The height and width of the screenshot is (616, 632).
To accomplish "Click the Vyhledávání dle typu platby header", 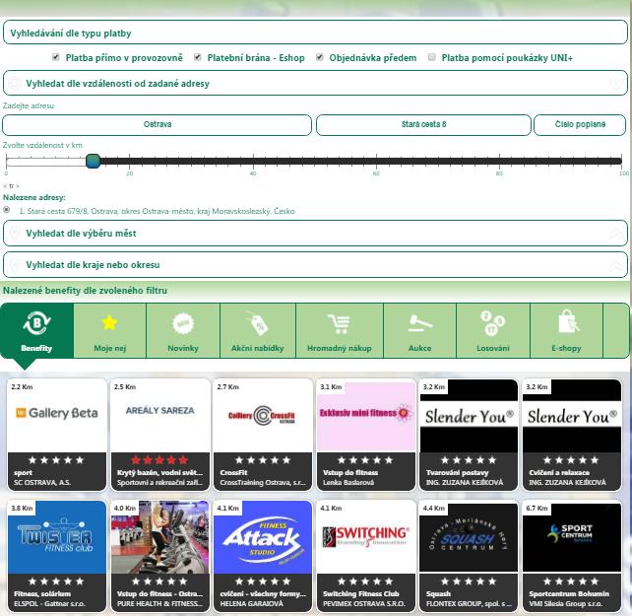I will click(x=315, y=33).
